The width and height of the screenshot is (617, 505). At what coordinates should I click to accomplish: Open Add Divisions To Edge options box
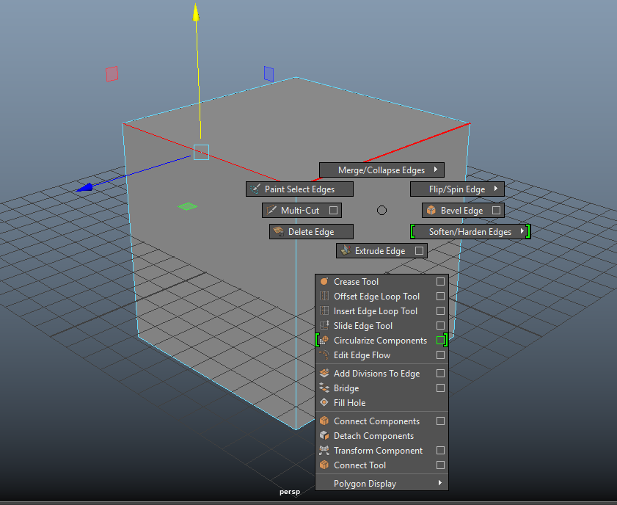[440, 373]
